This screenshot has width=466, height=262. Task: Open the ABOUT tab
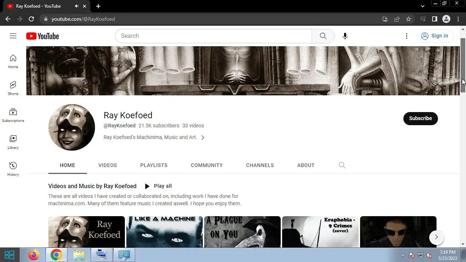pyautogui.click(x=306, y=165)
